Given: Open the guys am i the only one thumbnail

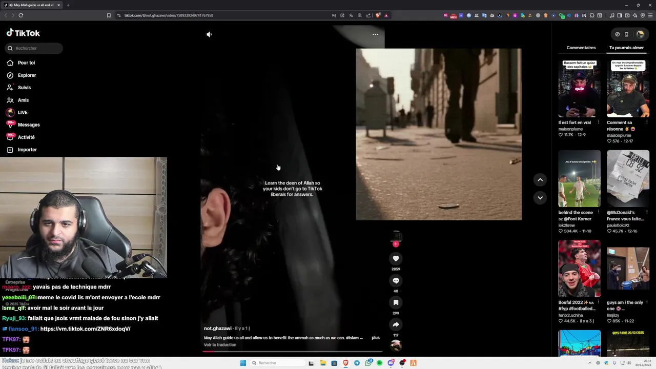Looking at the screenshot, I should click(x=628, y=269).
